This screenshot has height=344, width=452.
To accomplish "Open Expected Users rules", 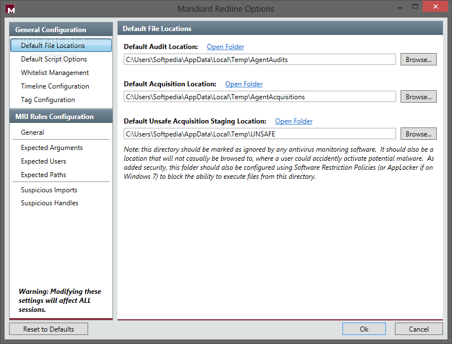I will click(x=44, y=161).
